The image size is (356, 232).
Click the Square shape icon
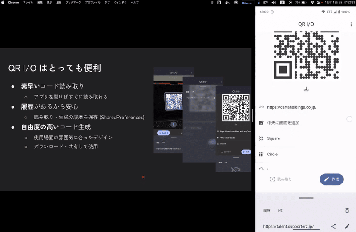coord(261,138)
